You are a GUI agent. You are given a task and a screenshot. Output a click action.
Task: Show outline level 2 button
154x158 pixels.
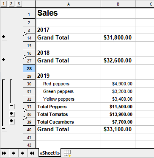pyautogui.click(x=11, y=4)
